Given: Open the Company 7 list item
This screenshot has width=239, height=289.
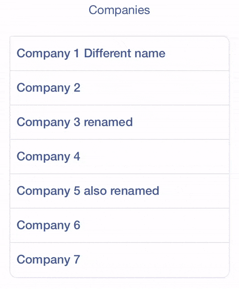Looking at the screenshot, I should pyautogui.click(x=119, y=260).
